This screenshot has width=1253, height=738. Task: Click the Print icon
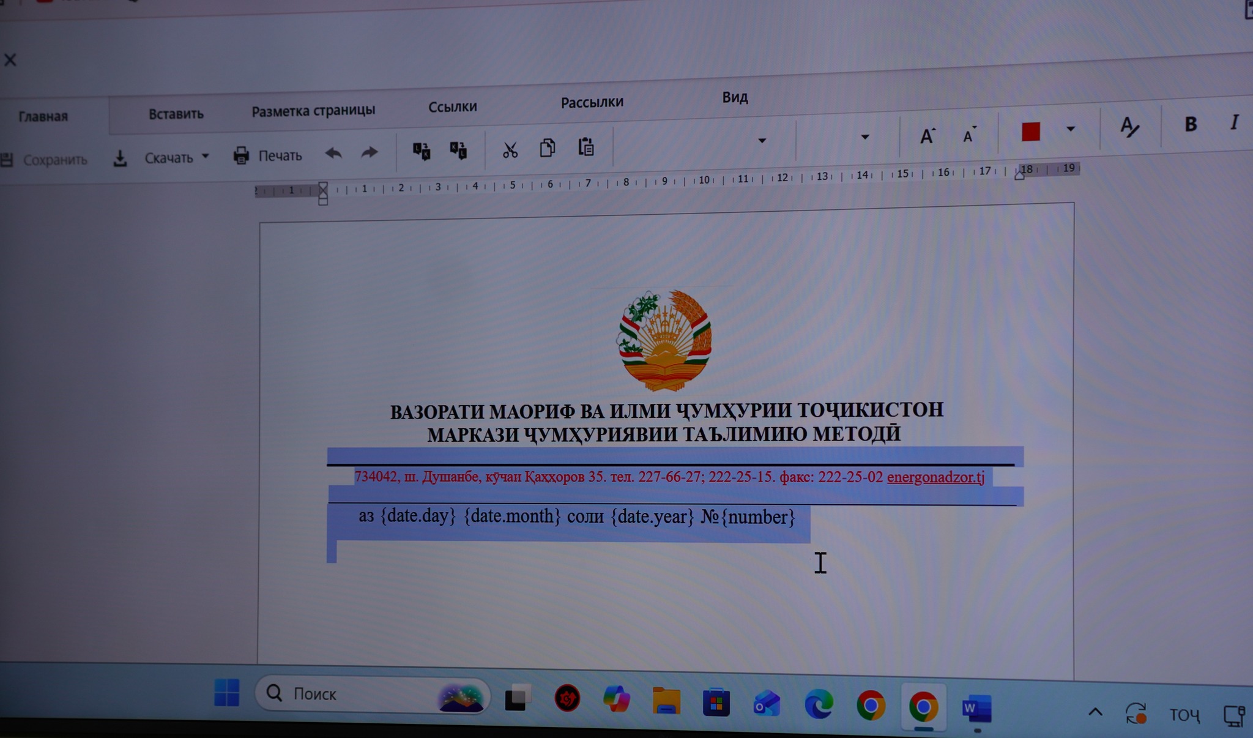pyautogui.click(x=242, y=155)
